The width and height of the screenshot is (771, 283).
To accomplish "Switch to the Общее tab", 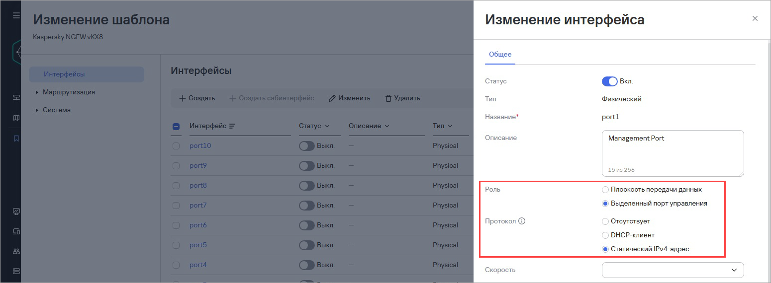I will click(500, 54).
